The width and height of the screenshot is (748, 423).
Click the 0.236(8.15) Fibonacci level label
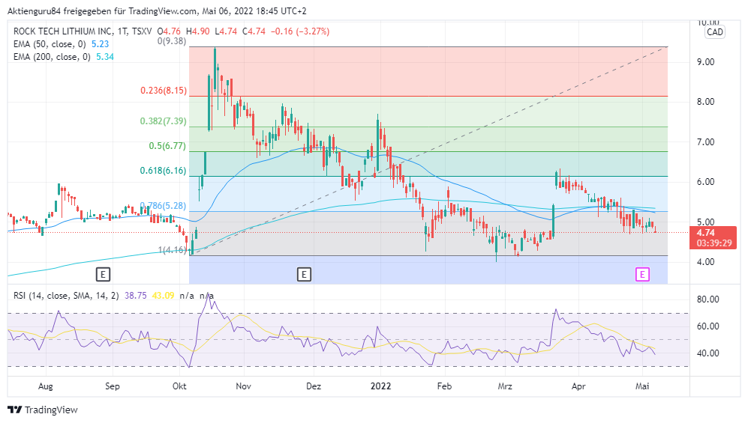click(164, 91)
